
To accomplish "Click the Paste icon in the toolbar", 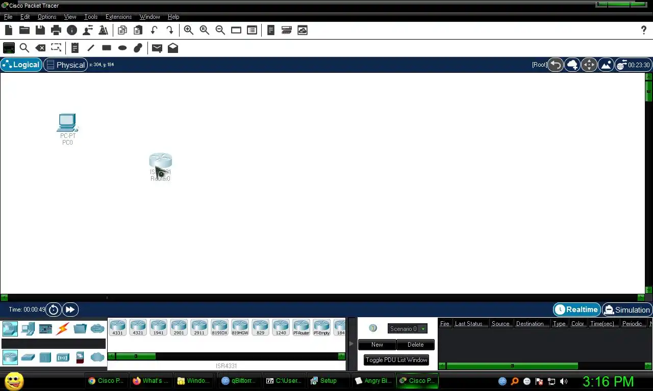I will (138, 30).
